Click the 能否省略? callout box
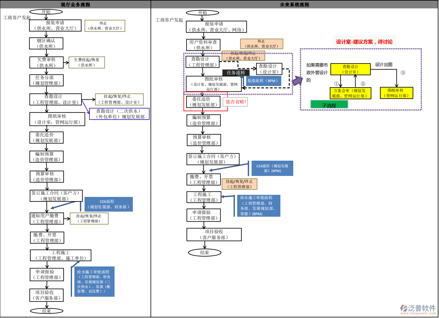This screenshot has width=439, height=318. tap(236, 102)
